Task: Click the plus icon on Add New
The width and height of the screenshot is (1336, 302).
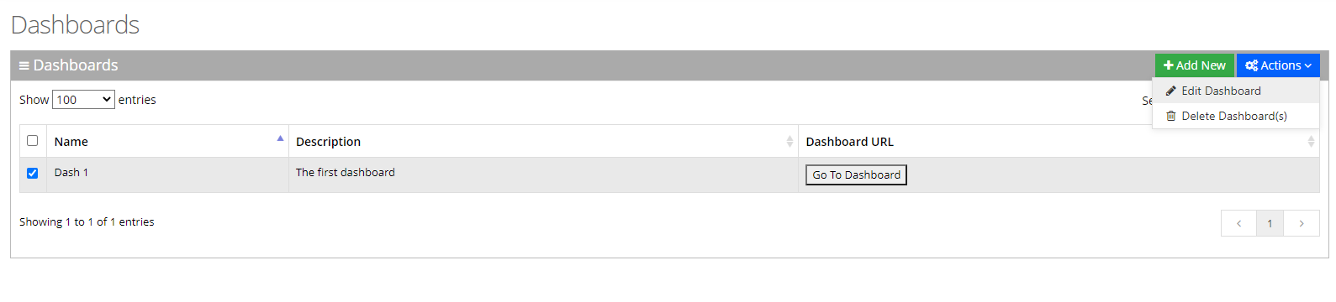Action: pyautogui.click(x=1169, y=65)
